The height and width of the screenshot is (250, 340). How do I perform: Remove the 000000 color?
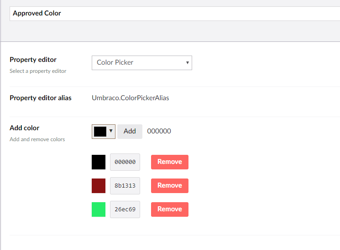click(x=170, y=162)
